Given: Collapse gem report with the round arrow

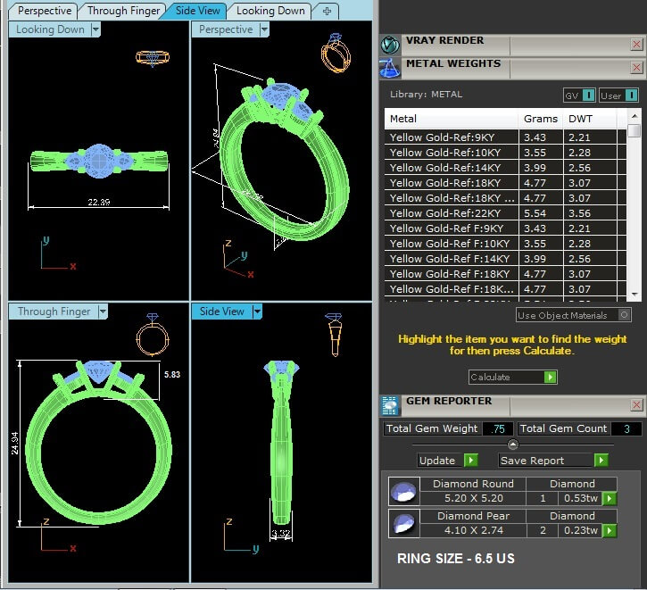Looking at the screenshot, I should 513,445.
